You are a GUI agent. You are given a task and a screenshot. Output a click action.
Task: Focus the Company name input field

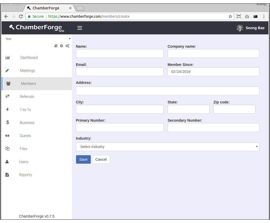pyautogui.click(x=213, y=53)
